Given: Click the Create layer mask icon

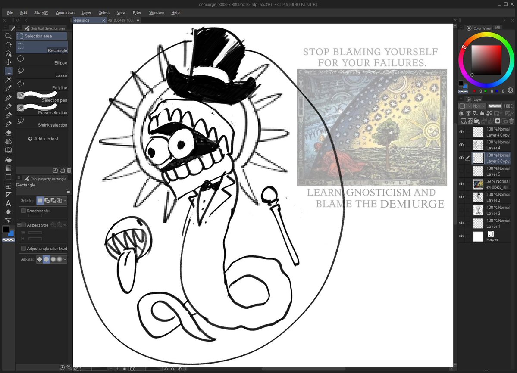Looking at the screenshot, I should pos(498,121).
